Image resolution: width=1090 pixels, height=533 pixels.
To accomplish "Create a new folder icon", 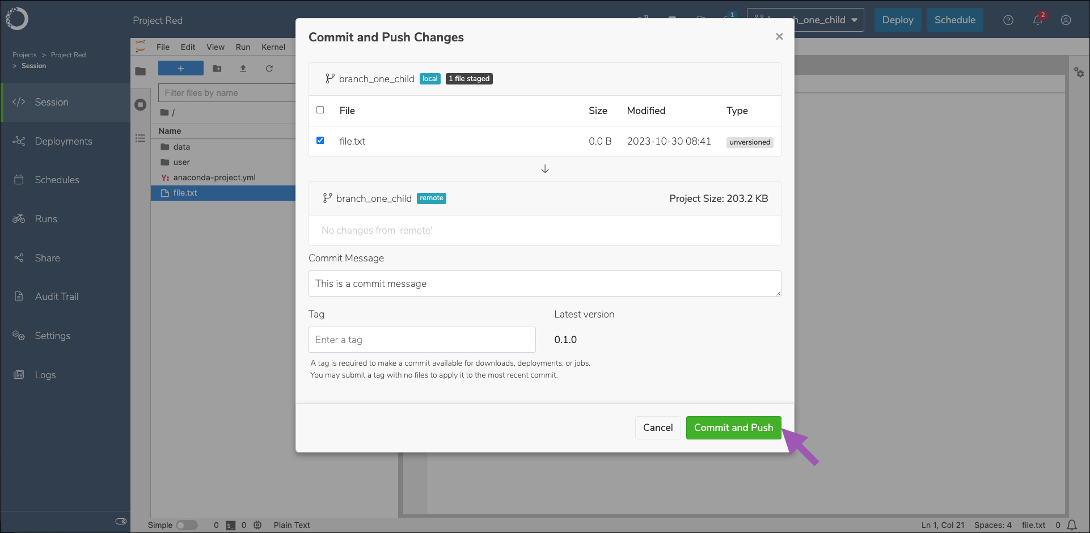I will coord(217,69).
